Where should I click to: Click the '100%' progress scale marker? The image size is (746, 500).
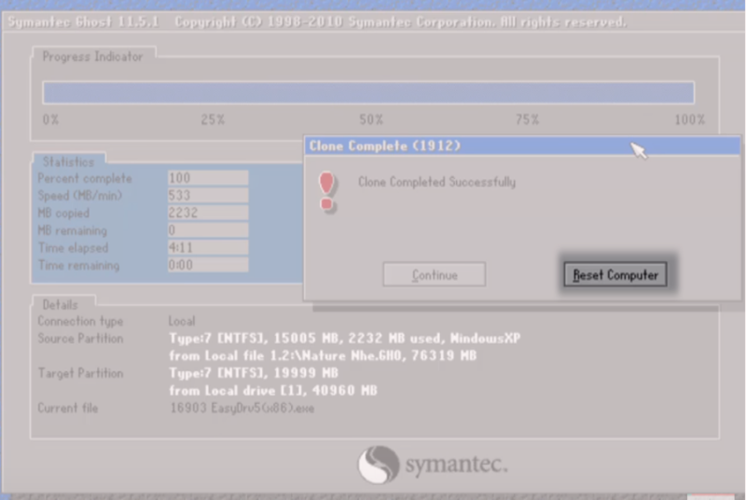click(690, 119)
